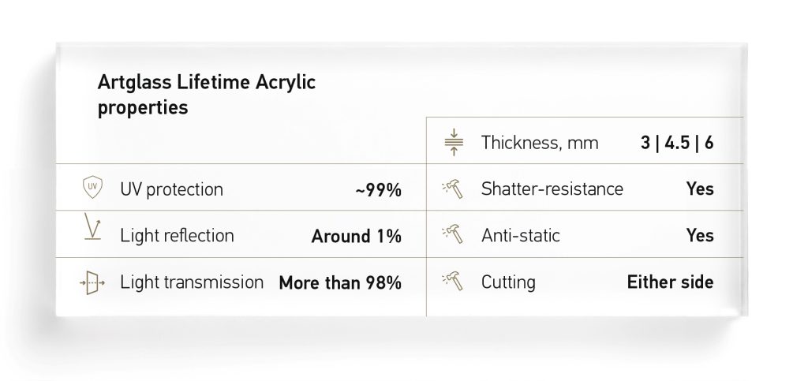This screenshot has width=808, height=381.
Task: Select the Artglass Lifetime Acrylic properties heading
Action: (207, 95)
